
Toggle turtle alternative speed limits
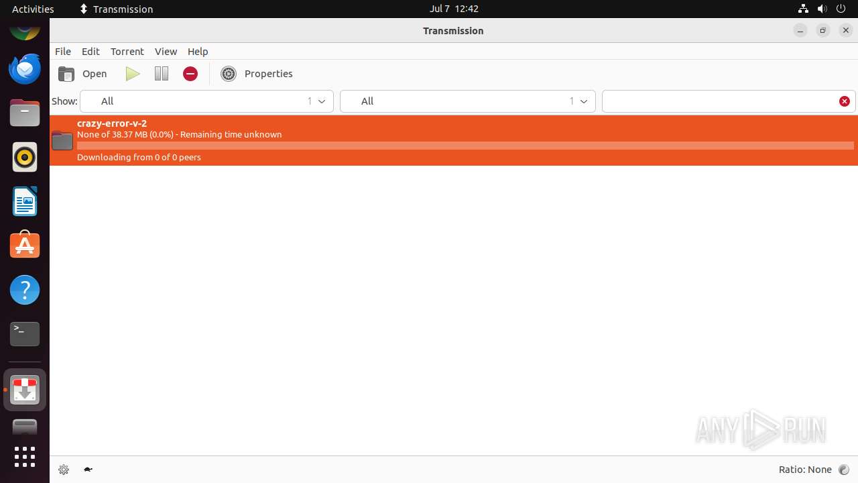[88, 470]
